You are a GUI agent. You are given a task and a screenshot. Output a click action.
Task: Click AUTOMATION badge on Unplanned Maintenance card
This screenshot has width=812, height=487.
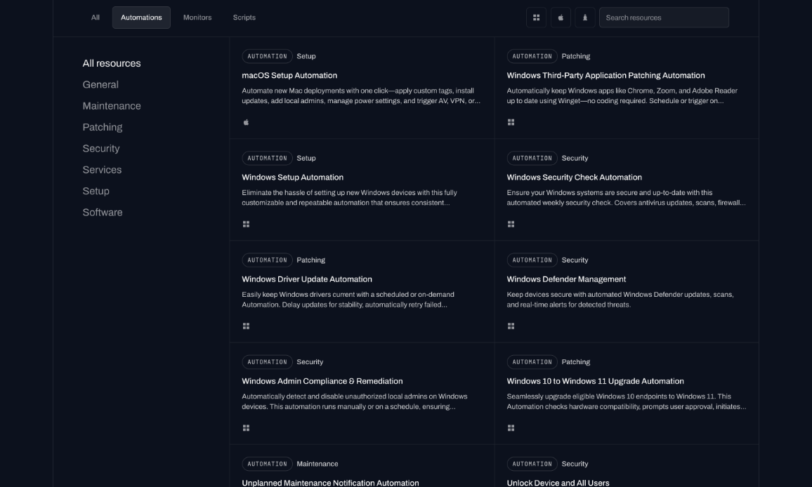pos(267,464)
